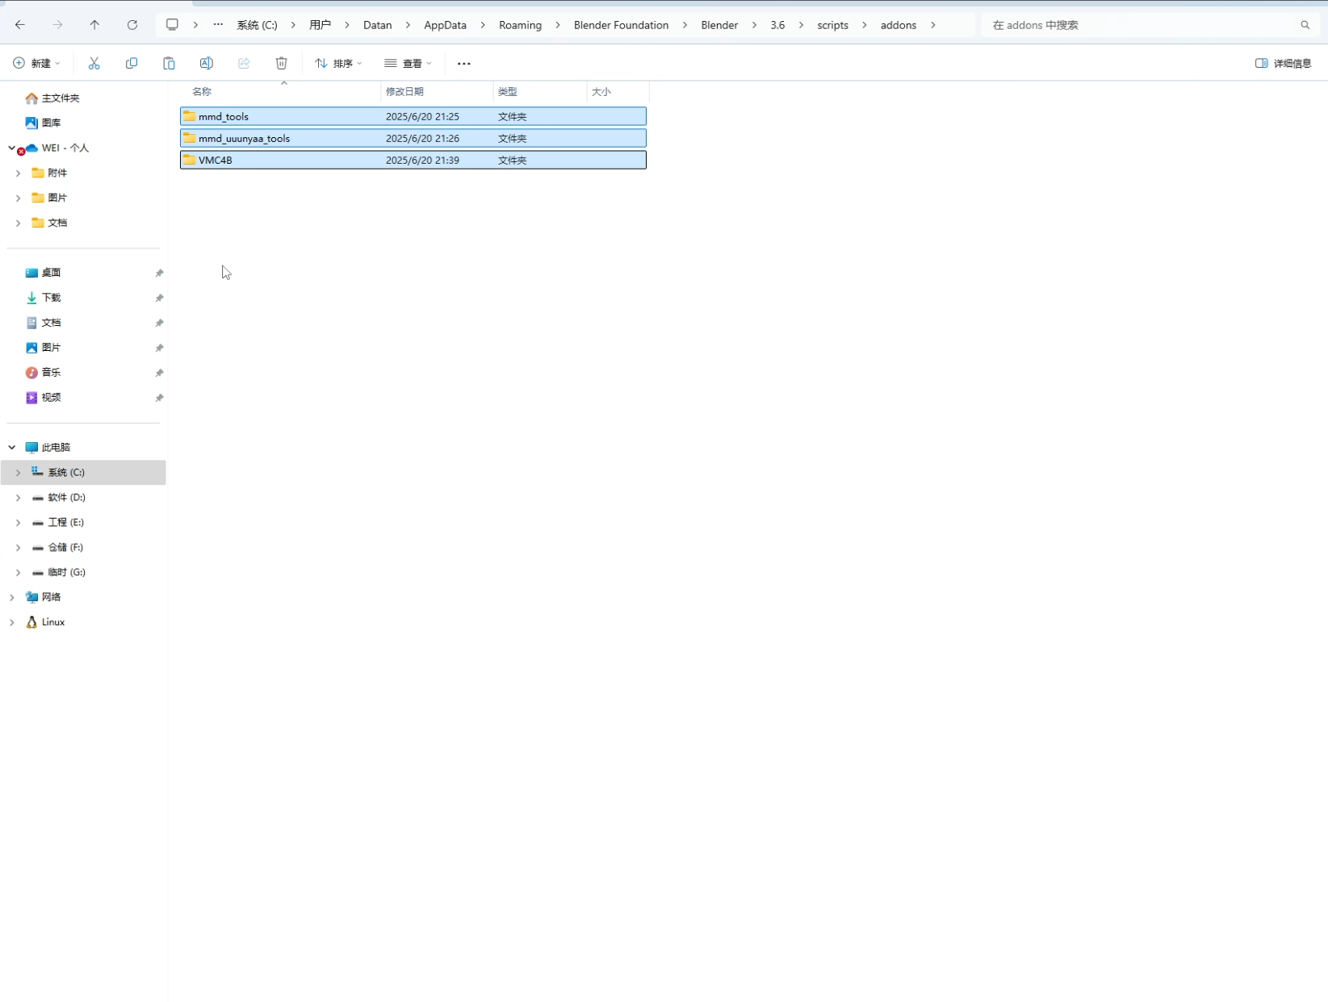Open the 新建 new item menu
The width and height of the screenshot is (1328, 1002).
click(x=36, y=63)
